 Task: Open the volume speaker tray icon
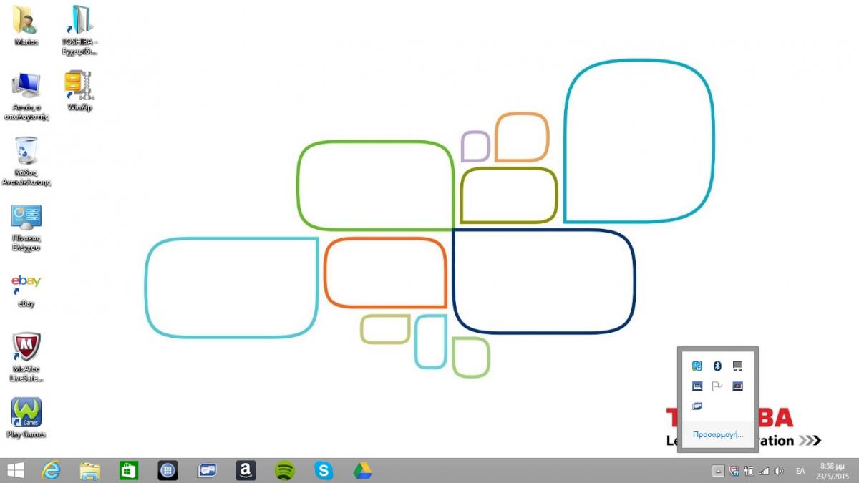tap(779, 471)
